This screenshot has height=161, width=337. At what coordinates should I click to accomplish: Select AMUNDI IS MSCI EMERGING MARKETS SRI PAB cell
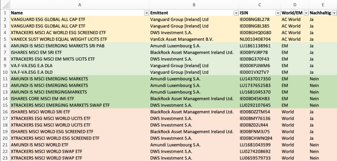(80, 46)
